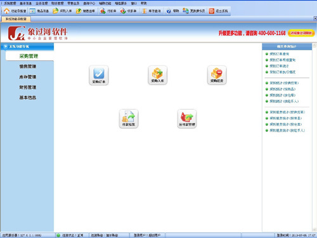317x238 pixels.
Task: Click 库存查询 toolbar button
Action: coord(152,11)
